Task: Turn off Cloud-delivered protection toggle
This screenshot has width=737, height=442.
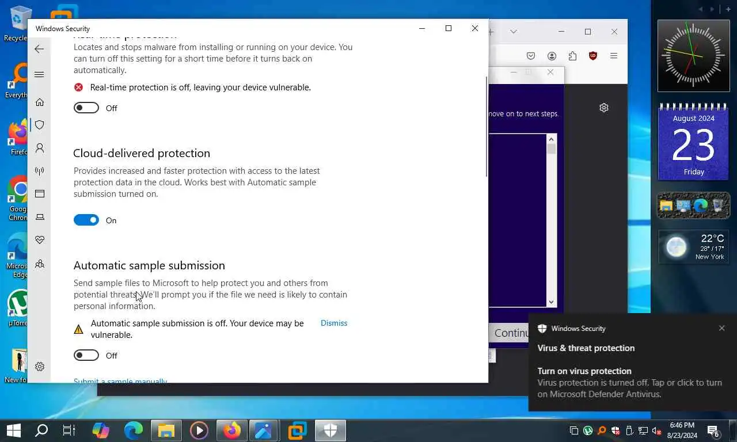Action: [86, 220]
